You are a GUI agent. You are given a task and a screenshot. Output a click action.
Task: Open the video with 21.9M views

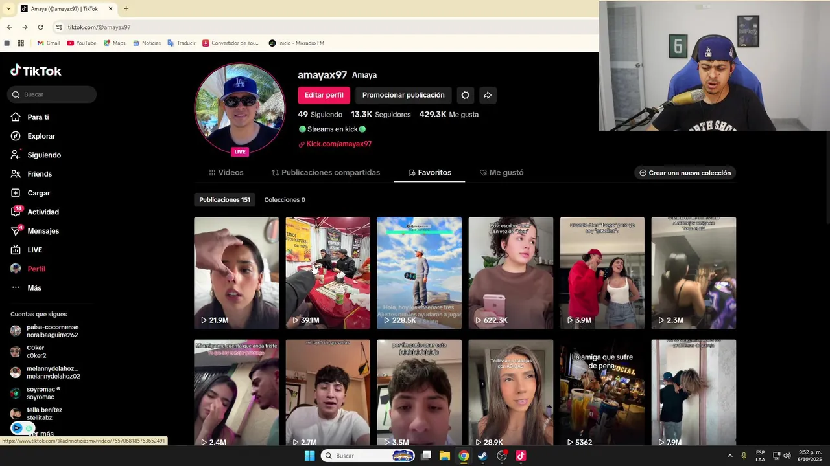coord(236,272)
